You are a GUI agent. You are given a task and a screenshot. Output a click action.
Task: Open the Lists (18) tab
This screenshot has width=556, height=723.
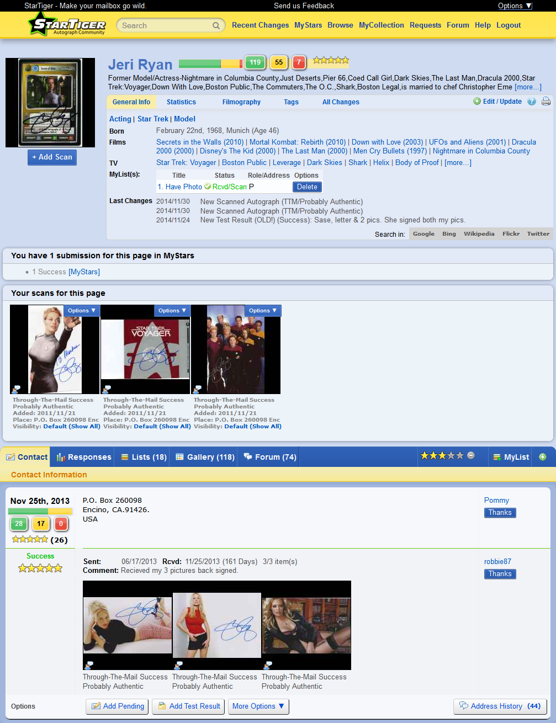pyautogui.click(x=144, y=457)
